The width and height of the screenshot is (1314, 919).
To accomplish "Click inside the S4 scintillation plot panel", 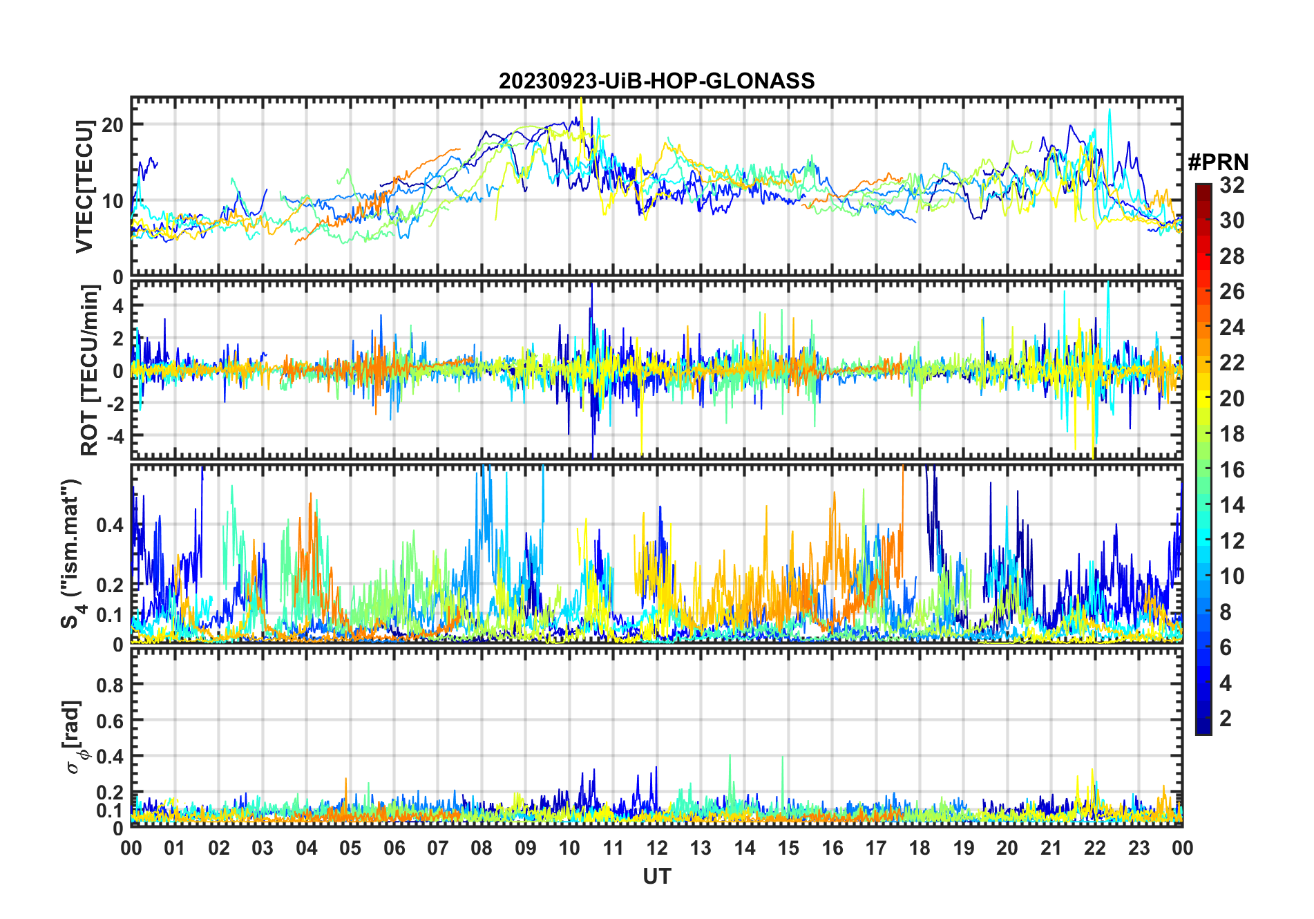I will click(656, 554).
